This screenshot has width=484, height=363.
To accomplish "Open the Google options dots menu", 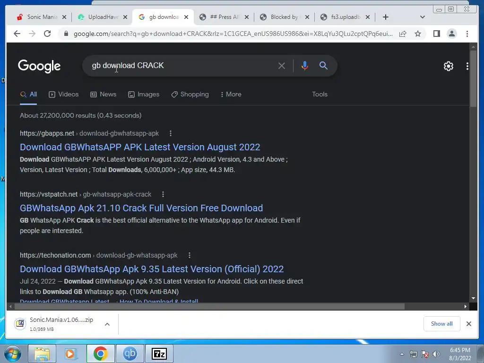I will [467, 66].
